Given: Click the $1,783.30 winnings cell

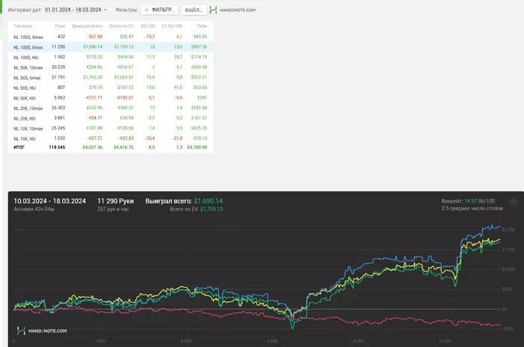Looking at the screenshot, I should click(93, 78).
